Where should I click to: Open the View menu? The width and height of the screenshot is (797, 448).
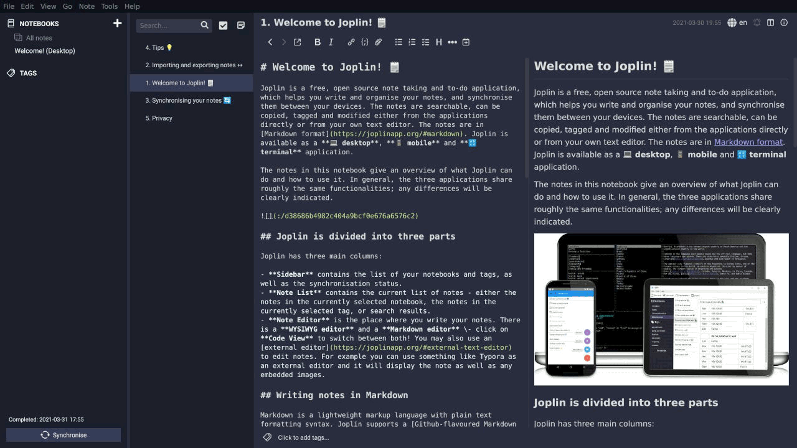click(x=48, y=6)
